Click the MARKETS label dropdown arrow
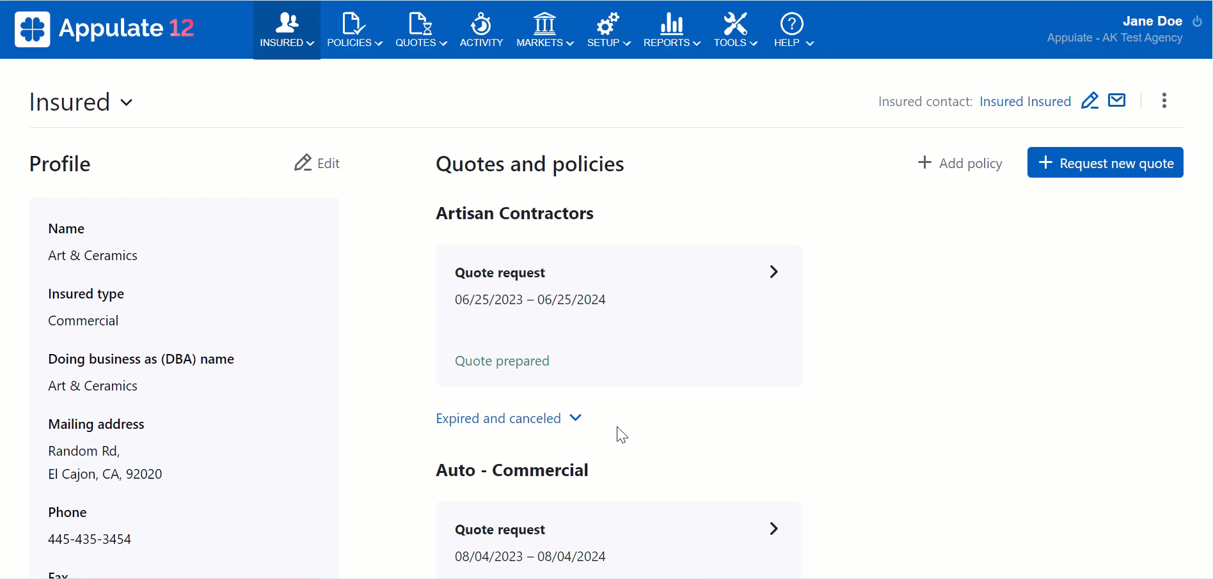The image size is (1213, 579). 570,43
